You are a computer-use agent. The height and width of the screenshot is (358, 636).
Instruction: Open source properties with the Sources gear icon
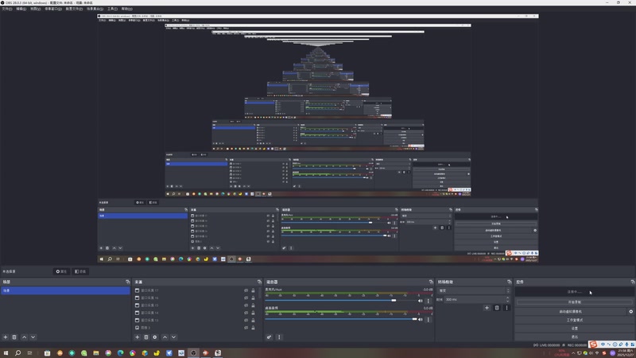click(x=155, y=337)
